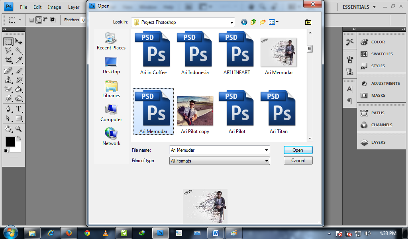
Task: Toggle Add to selection mode
Action: pyautogui.click(x=39, y=20)
